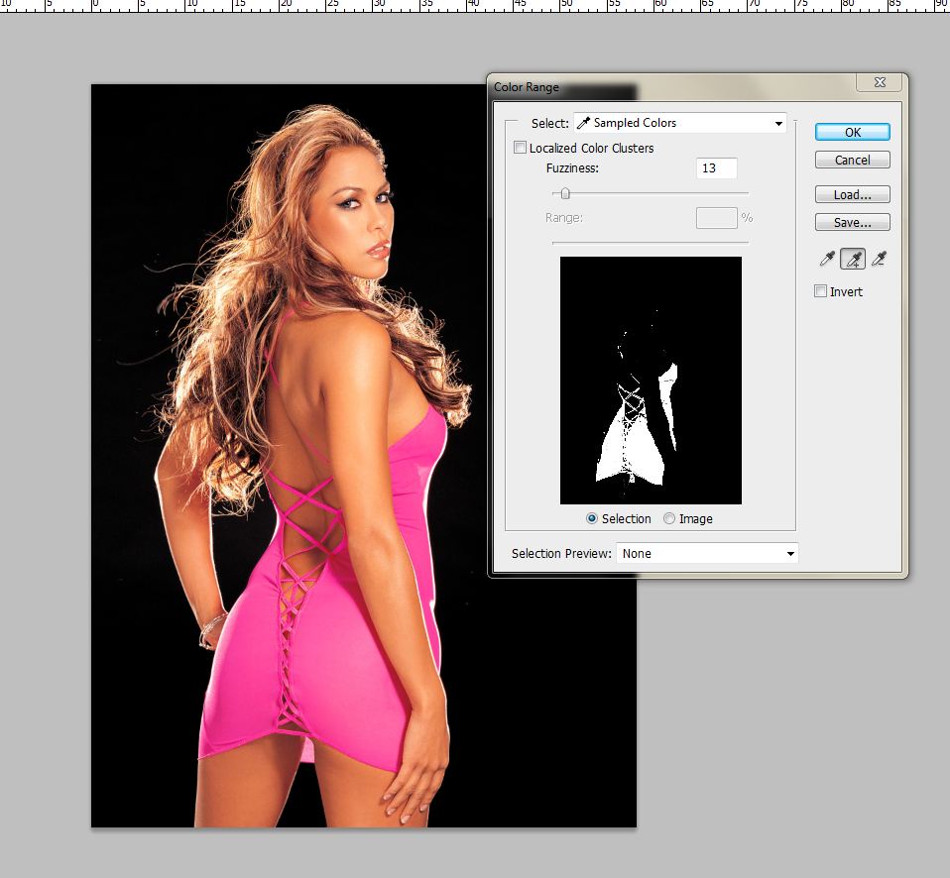This screenshot has width=950, height=878.
Task: Click the Cancel button
Action: pos(853,160)
